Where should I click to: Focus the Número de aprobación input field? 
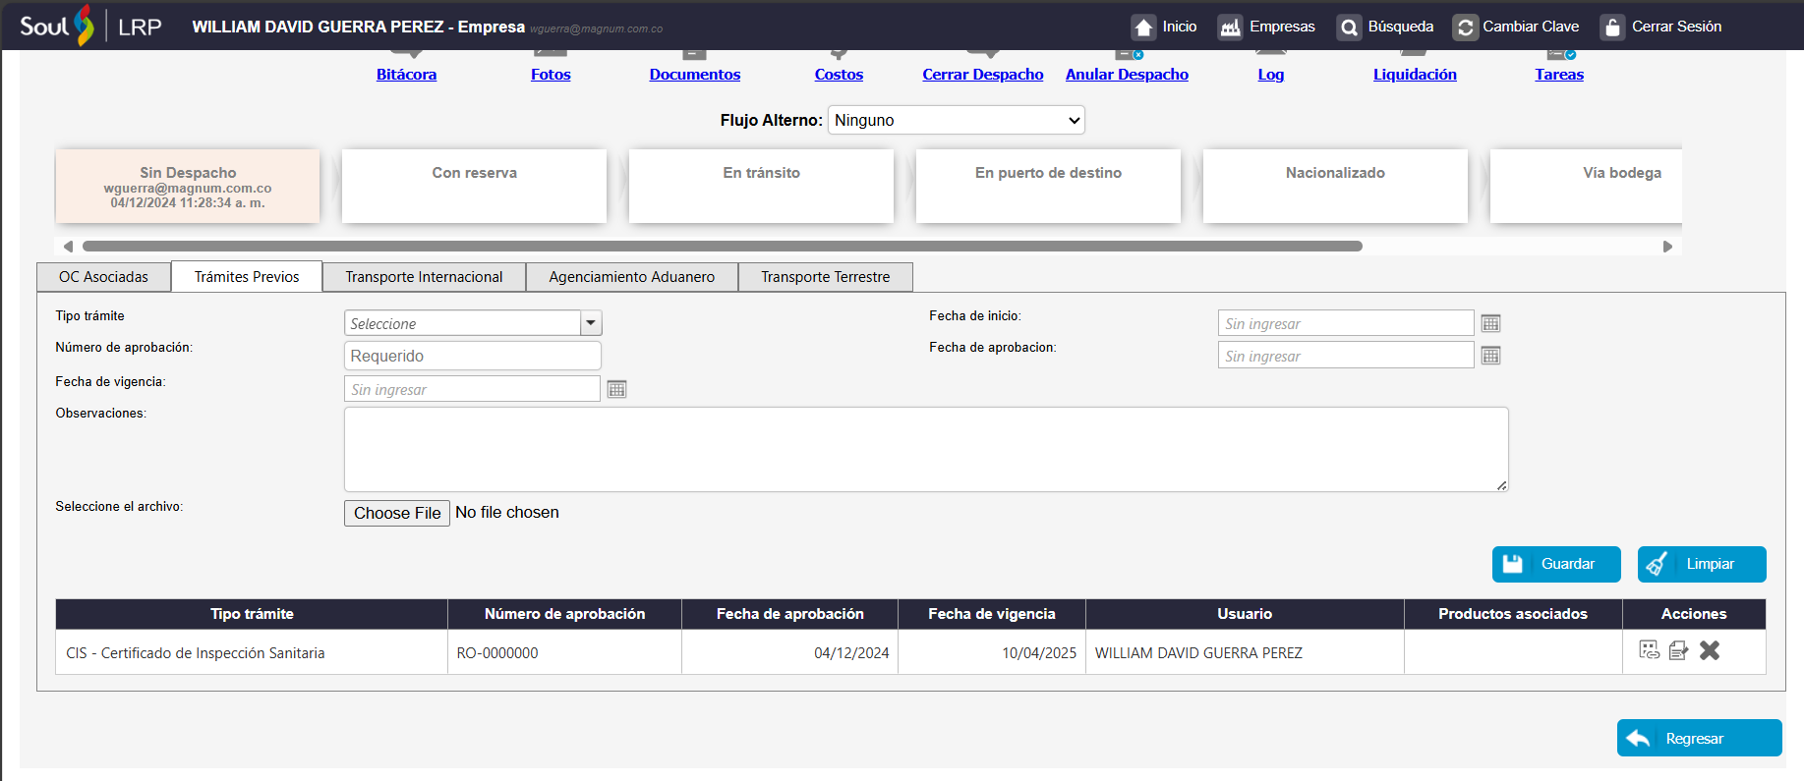pyautogui.click(x=472, y=356)
